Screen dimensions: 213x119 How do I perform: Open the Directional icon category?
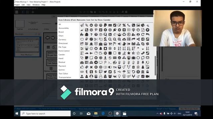coord(63,43)
